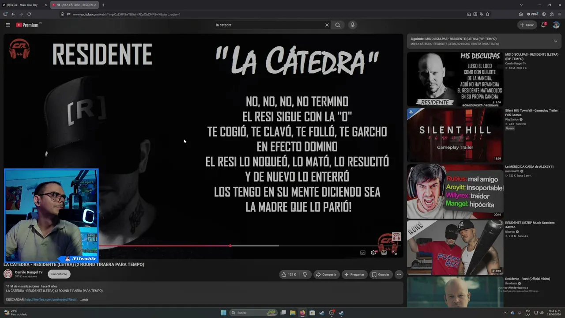Show hidden system tray icons
565x318 pixels.
[x=505, y=313]
